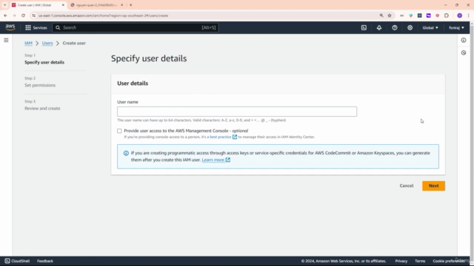474x266 pixels.
Task: Open the Global region dropdown
Action: coord(430,28)
